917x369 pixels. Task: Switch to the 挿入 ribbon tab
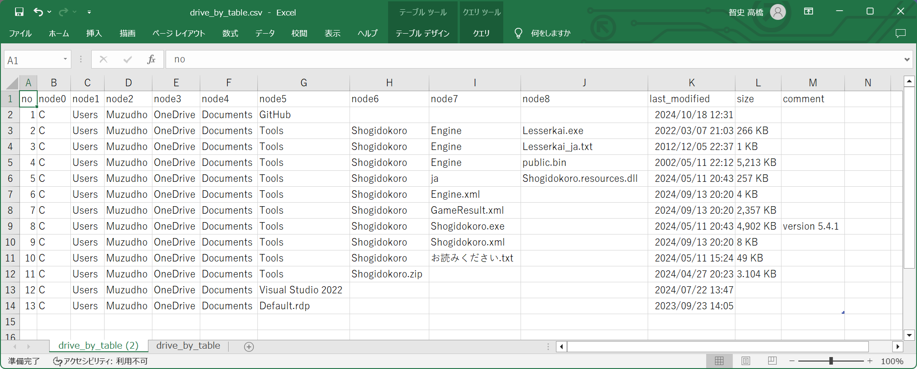click(x=94, y=33)
